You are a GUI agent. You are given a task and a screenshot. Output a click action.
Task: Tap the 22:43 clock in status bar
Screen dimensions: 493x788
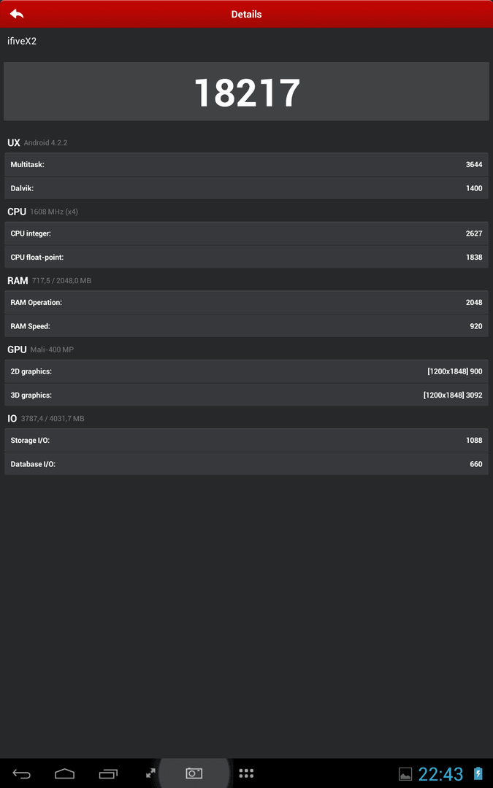(440, 773)
